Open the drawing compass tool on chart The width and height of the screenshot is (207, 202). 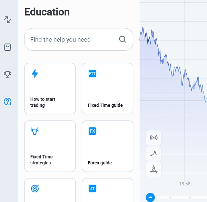pos(154,170)
